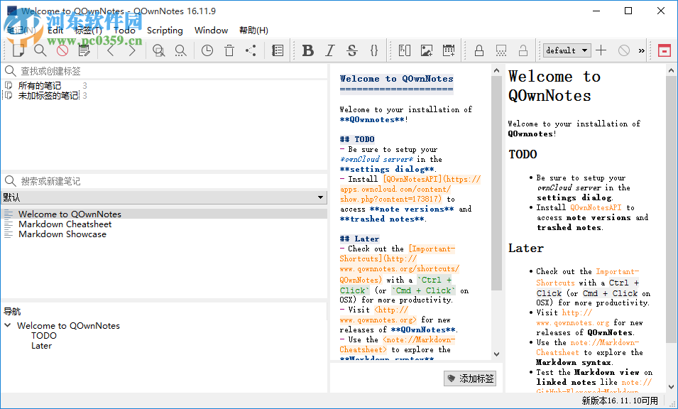Click the share note icon
Screen dimensions: 678x409
point(251,50)
